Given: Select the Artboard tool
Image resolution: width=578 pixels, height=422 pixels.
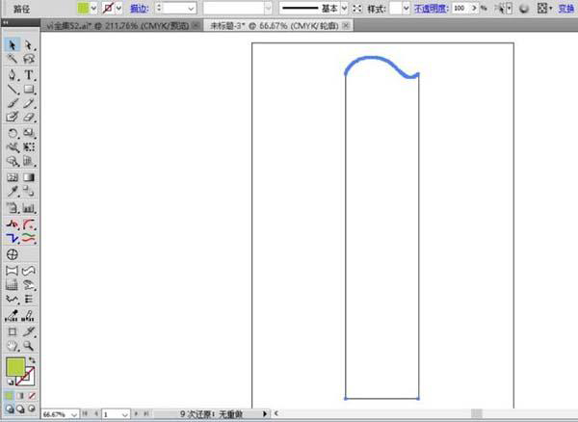Looking at the screenshot, I should [x=13, y=331].
